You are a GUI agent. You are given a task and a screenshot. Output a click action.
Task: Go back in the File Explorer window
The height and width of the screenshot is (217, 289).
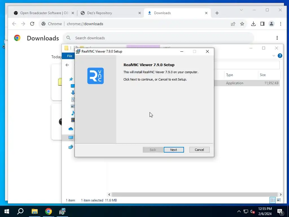click(x=67, y=65)
